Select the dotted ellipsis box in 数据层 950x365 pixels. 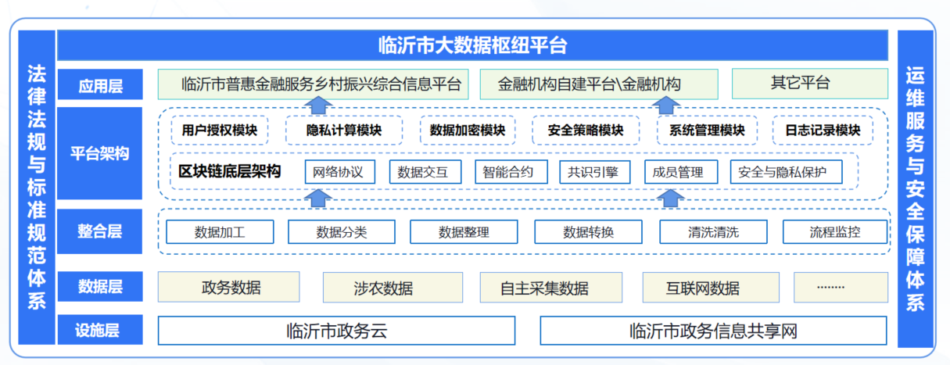[841, 287]
